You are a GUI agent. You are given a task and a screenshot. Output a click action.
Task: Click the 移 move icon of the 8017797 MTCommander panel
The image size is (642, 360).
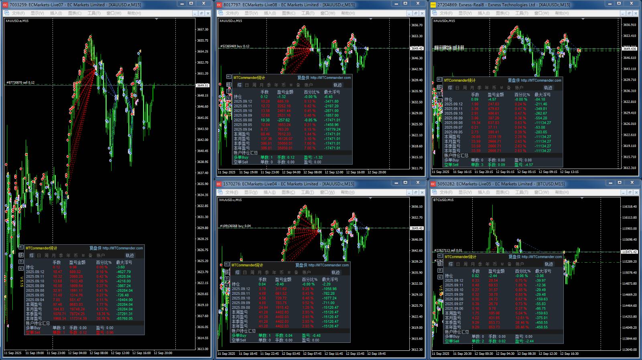[229, 84]
